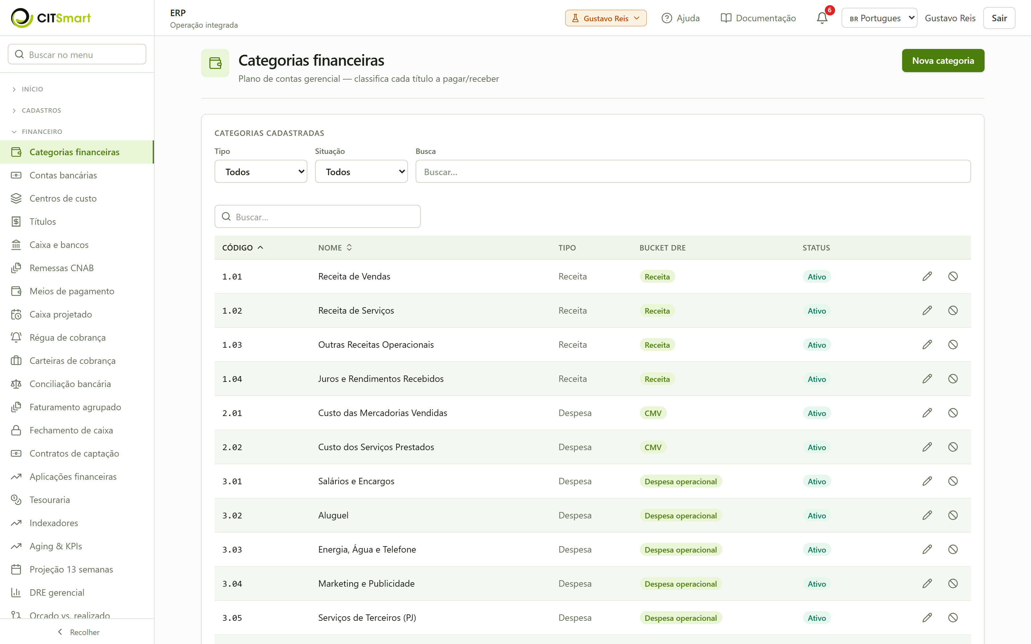
Task: Deactivate Juros e Rendimentos Recebidos category
Action: point(953,379)
